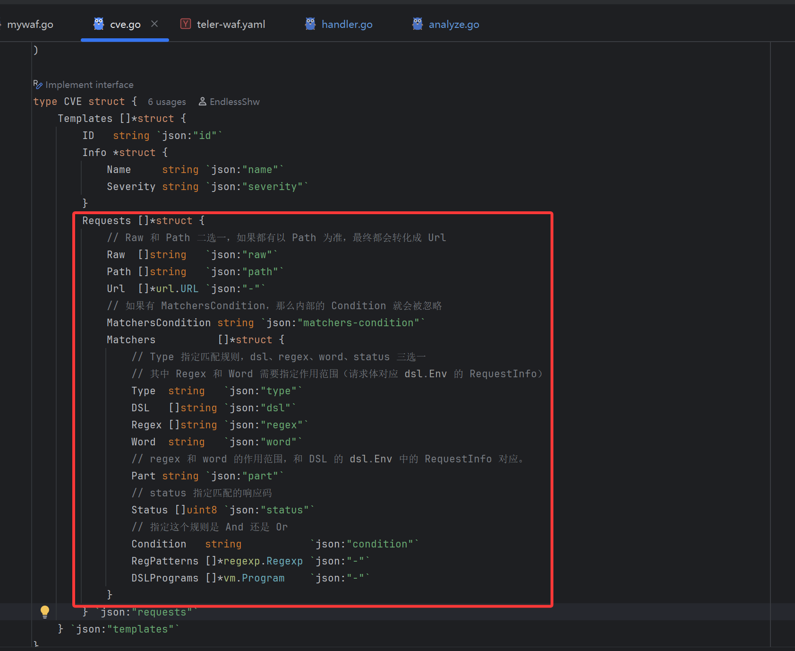Place cursor on the MatchersCondition field name
Viewport: 795px width, 651px height.
click(x=158, y=323)
